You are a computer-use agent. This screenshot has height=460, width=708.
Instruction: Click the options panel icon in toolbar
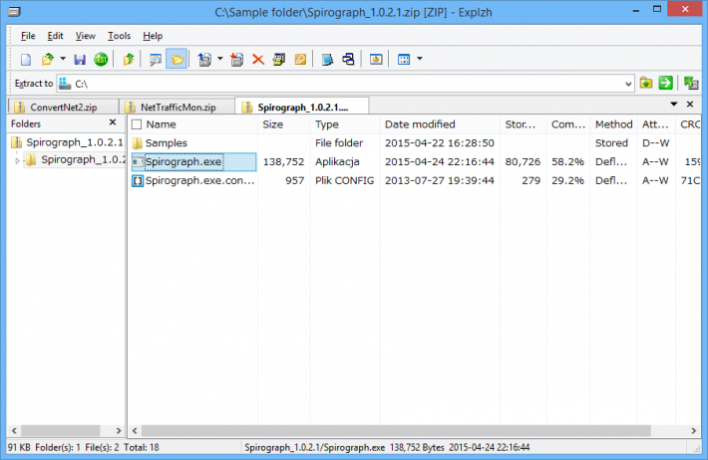[x=376, y=59]
